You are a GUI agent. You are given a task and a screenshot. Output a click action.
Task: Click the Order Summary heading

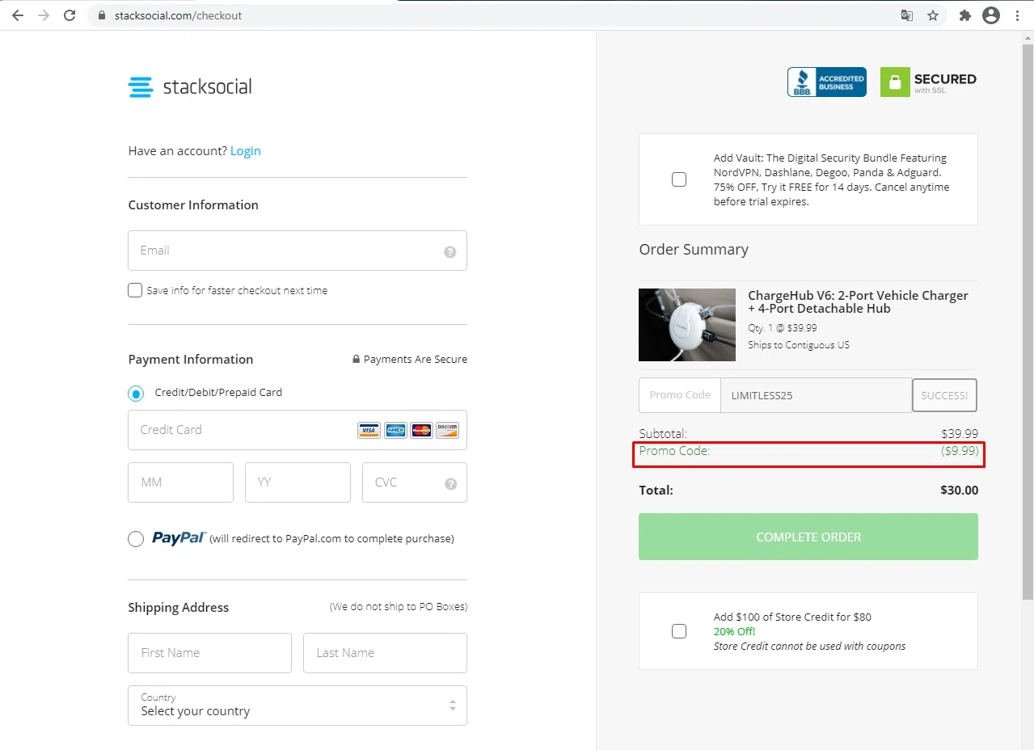(694, 250)
